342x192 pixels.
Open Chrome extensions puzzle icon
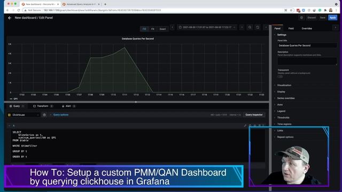pos(325,10)
